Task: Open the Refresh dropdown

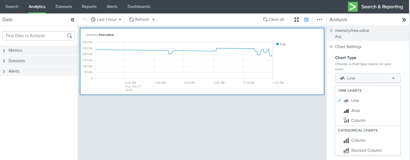Action: 142,20
